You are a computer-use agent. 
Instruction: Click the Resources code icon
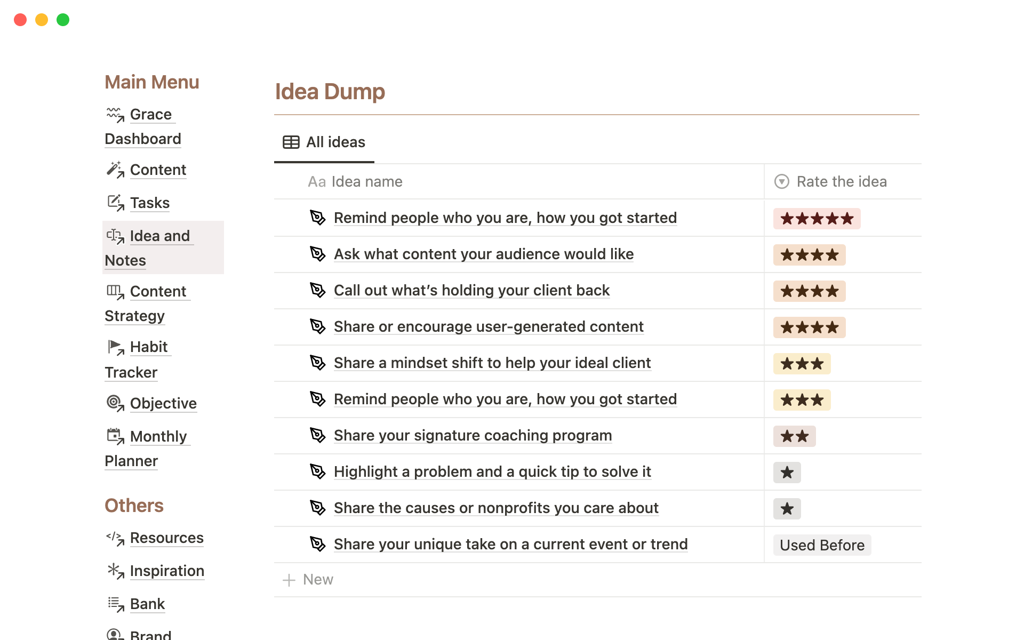tap(115, 538)
